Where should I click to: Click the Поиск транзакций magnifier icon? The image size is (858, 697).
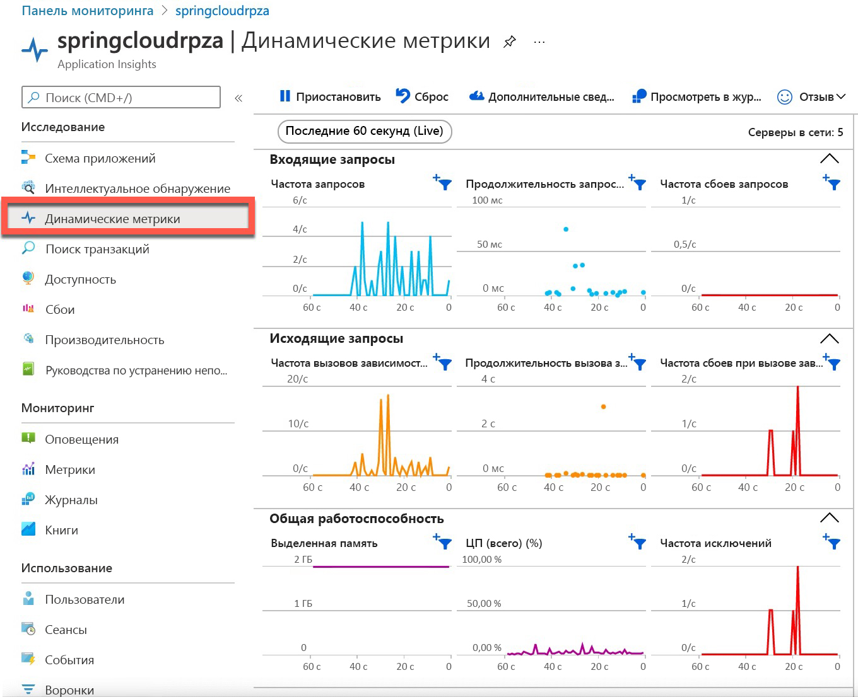28,248
